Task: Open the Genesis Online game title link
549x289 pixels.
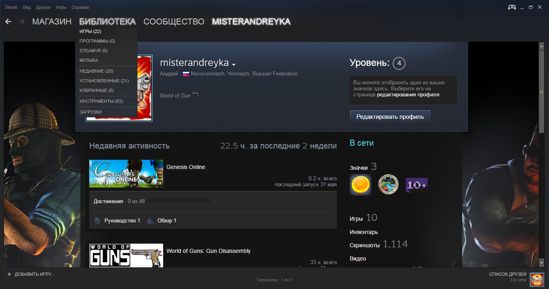Action: 186,167
